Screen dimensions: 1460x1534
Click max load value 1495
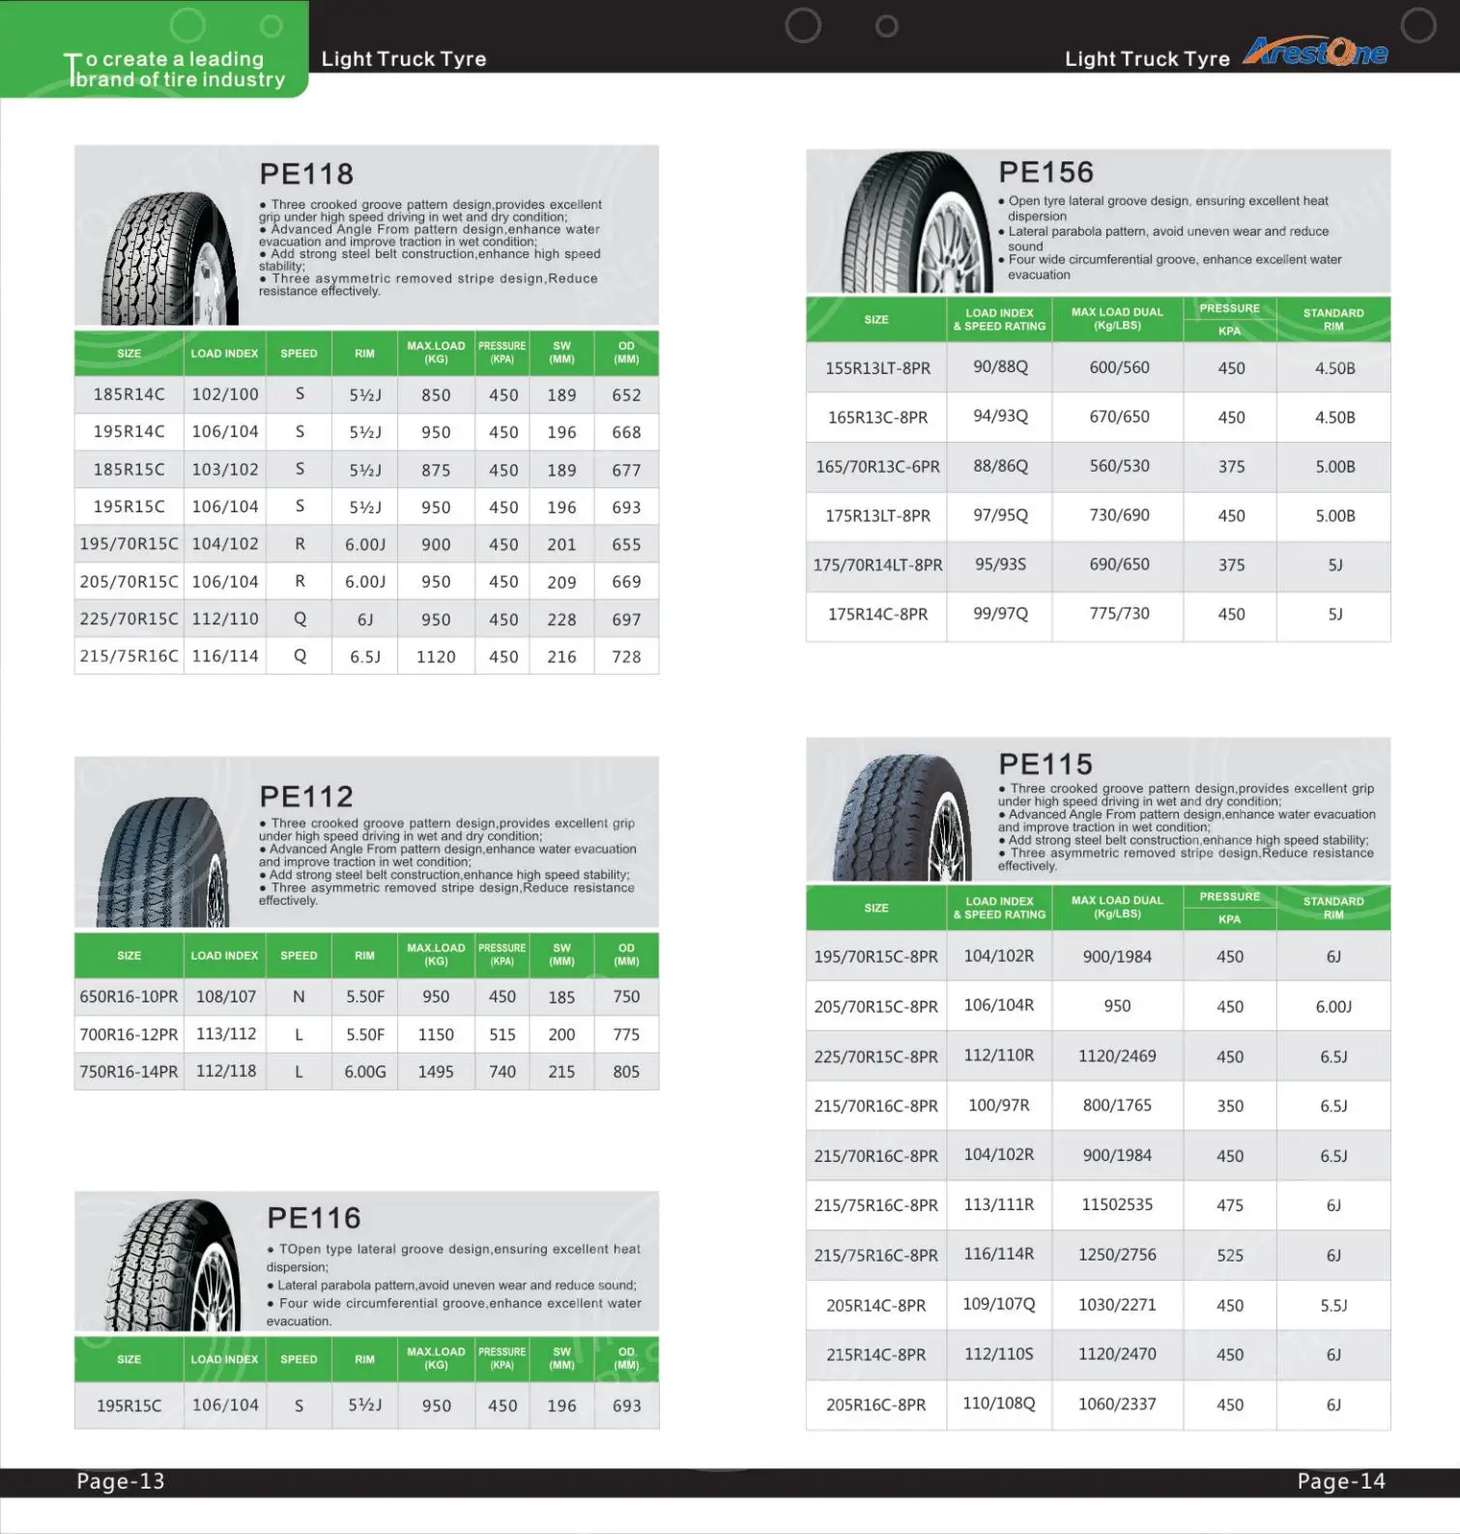[436, 1071]
